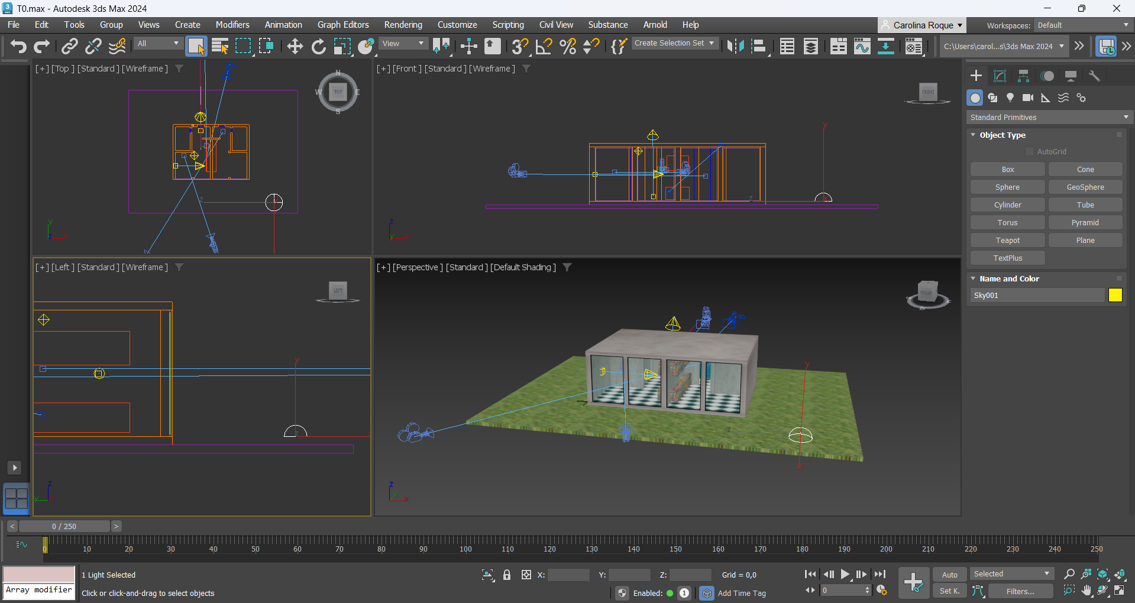Open the Rendering menu
Screen dimensions: 1135x603
click(403, 25)
